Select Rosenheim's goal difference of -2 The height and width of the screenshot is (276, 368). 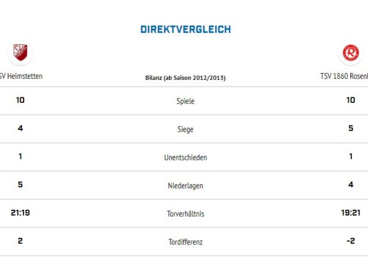[350, 241]
